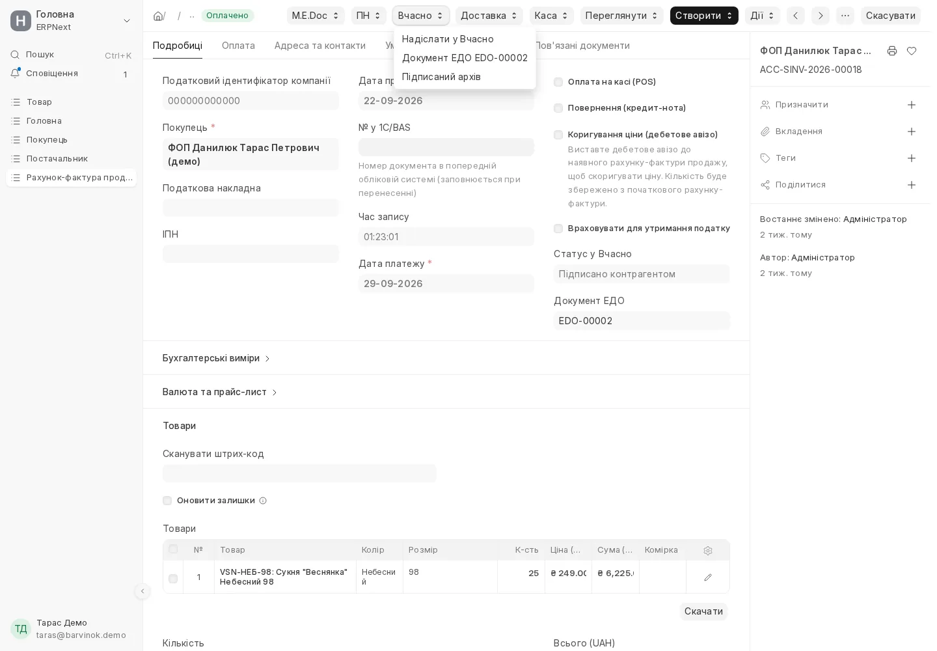Click the Скачати button below the table

[x=703, y=611]
